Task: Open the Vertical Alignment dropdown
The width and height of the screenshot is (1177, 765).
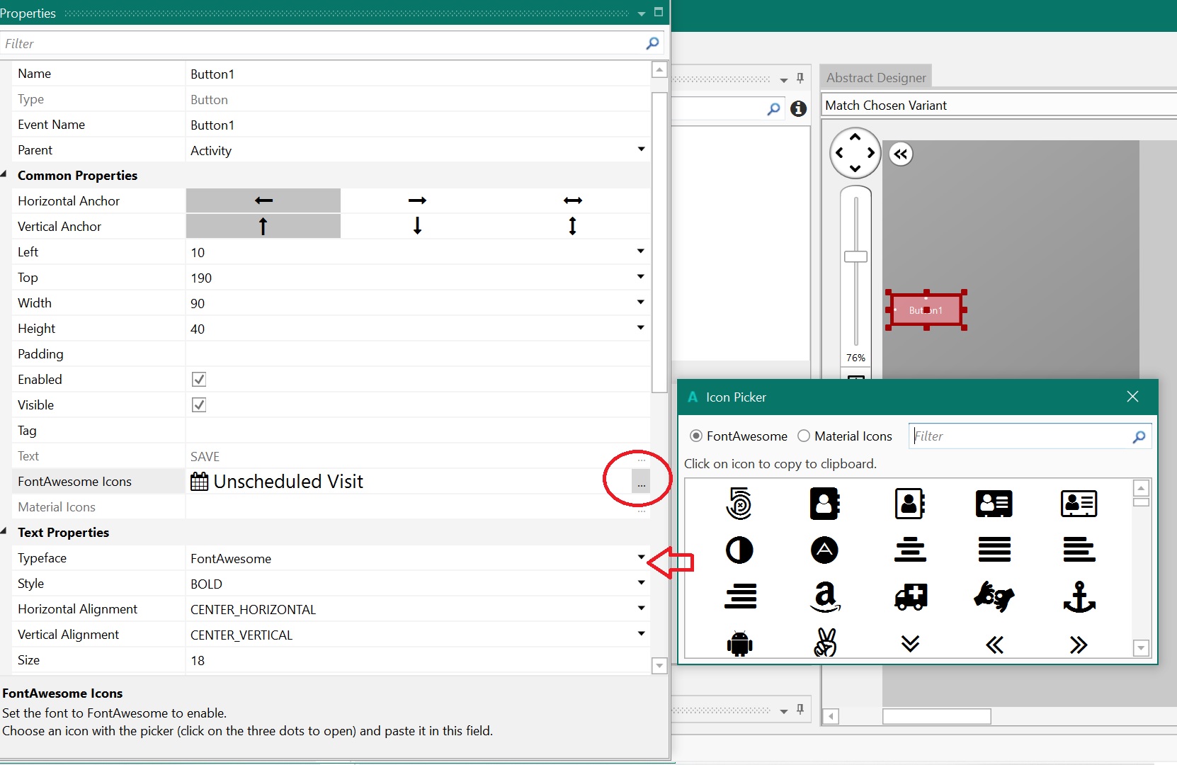Action: (x=641, y=634)
